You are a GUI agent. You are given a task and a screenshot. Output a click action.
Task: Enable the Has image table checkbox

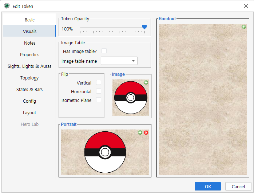coord(104,51)
